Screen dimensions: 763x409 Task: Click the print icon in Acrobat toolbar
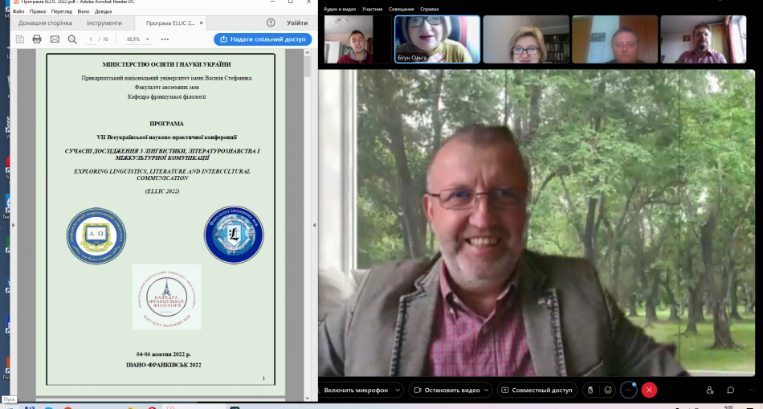tap(37, 39)
